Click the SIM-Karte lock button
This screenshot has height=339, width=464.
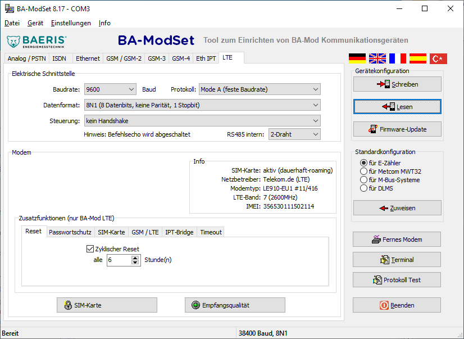click(107, 305)
